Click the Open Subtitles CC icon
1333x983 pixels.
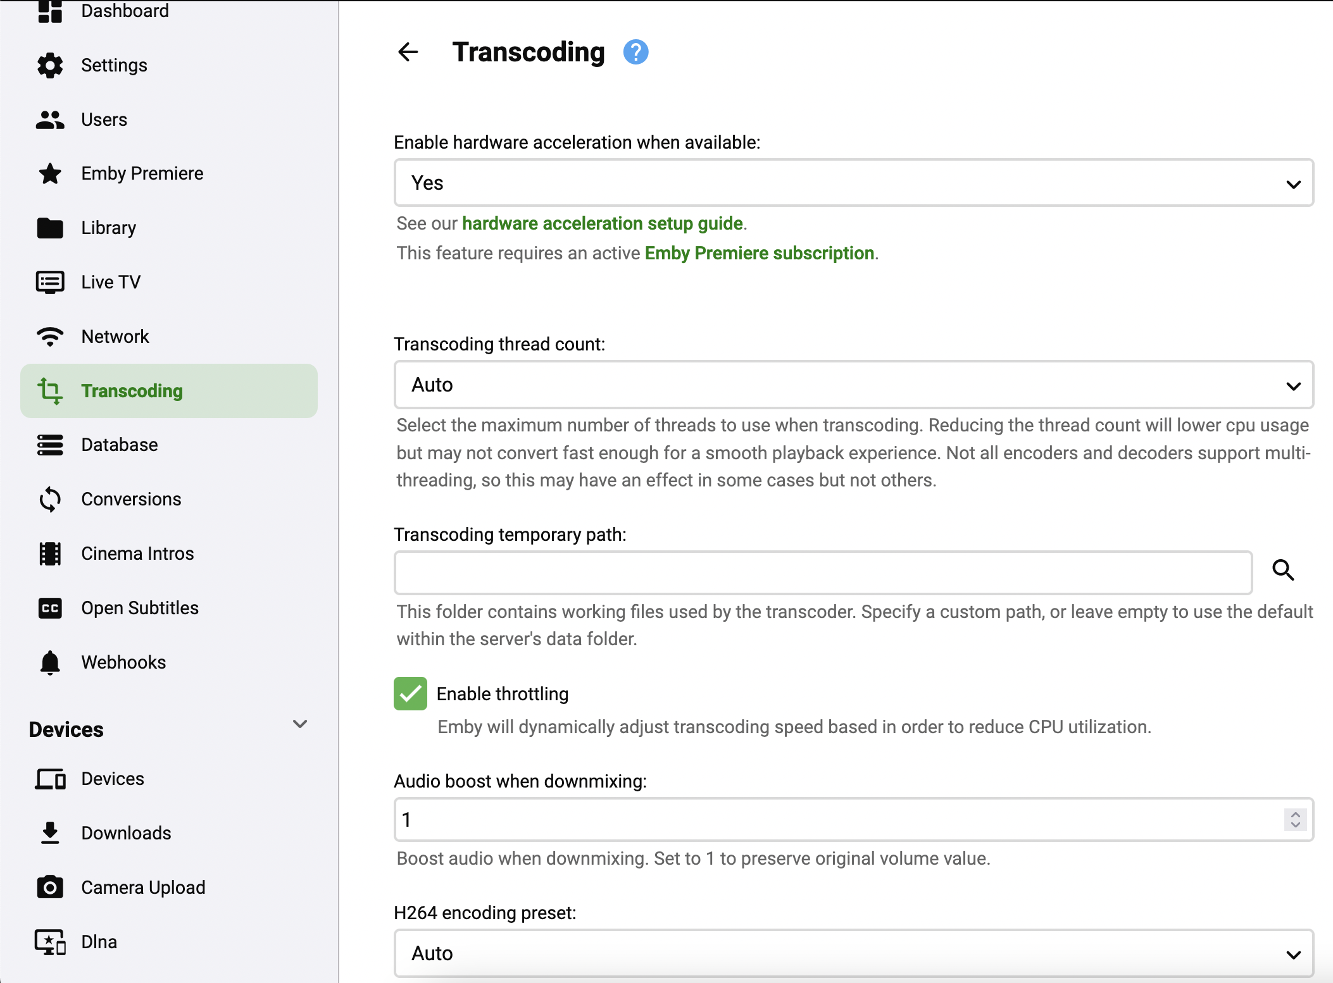(50, 608)
